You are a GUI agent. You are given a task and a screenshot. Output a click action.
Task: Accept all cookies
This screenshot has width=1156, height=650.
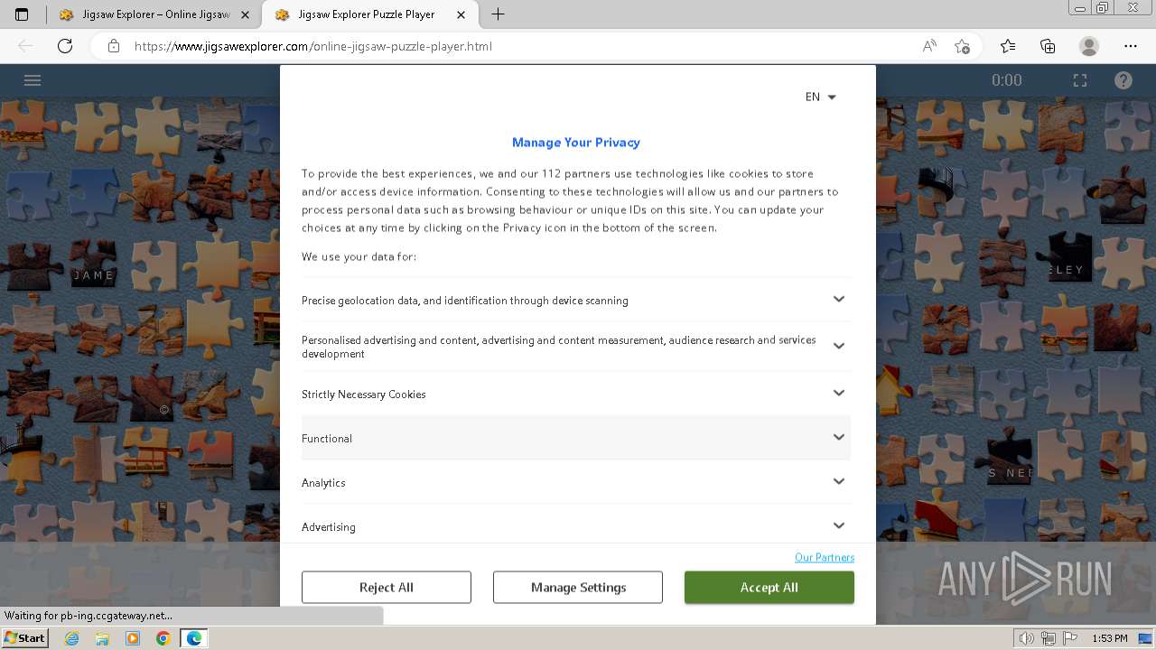click(769, 587)
